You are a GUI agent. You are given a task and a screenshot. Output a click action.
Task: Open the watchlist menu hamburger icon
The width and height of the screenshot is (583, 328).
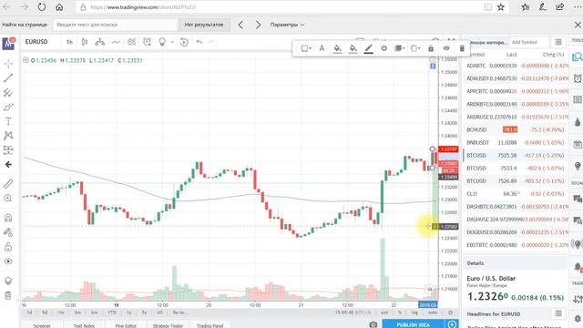click(x=558, y=42)
